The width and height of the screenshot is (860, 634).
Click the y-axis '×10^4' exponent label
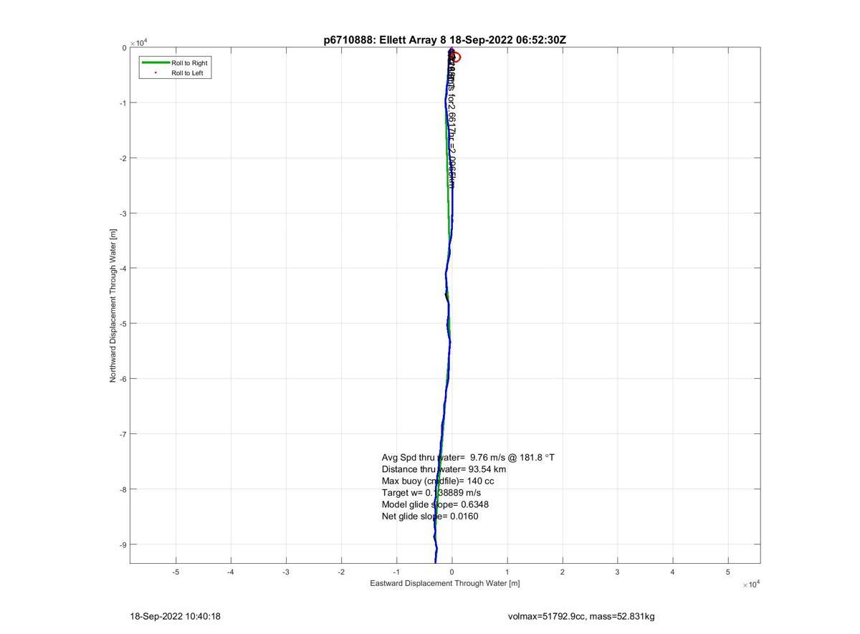click(138, 42)
